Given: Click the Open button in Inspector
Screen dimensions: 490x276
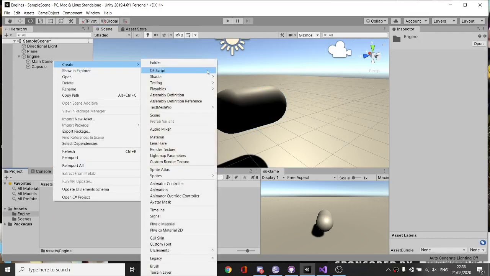Looking at the screenshot, I should (479, 44).
